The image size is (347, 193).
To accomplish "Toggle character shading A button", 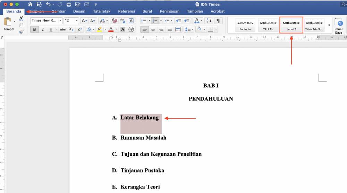I will [123, 29].
